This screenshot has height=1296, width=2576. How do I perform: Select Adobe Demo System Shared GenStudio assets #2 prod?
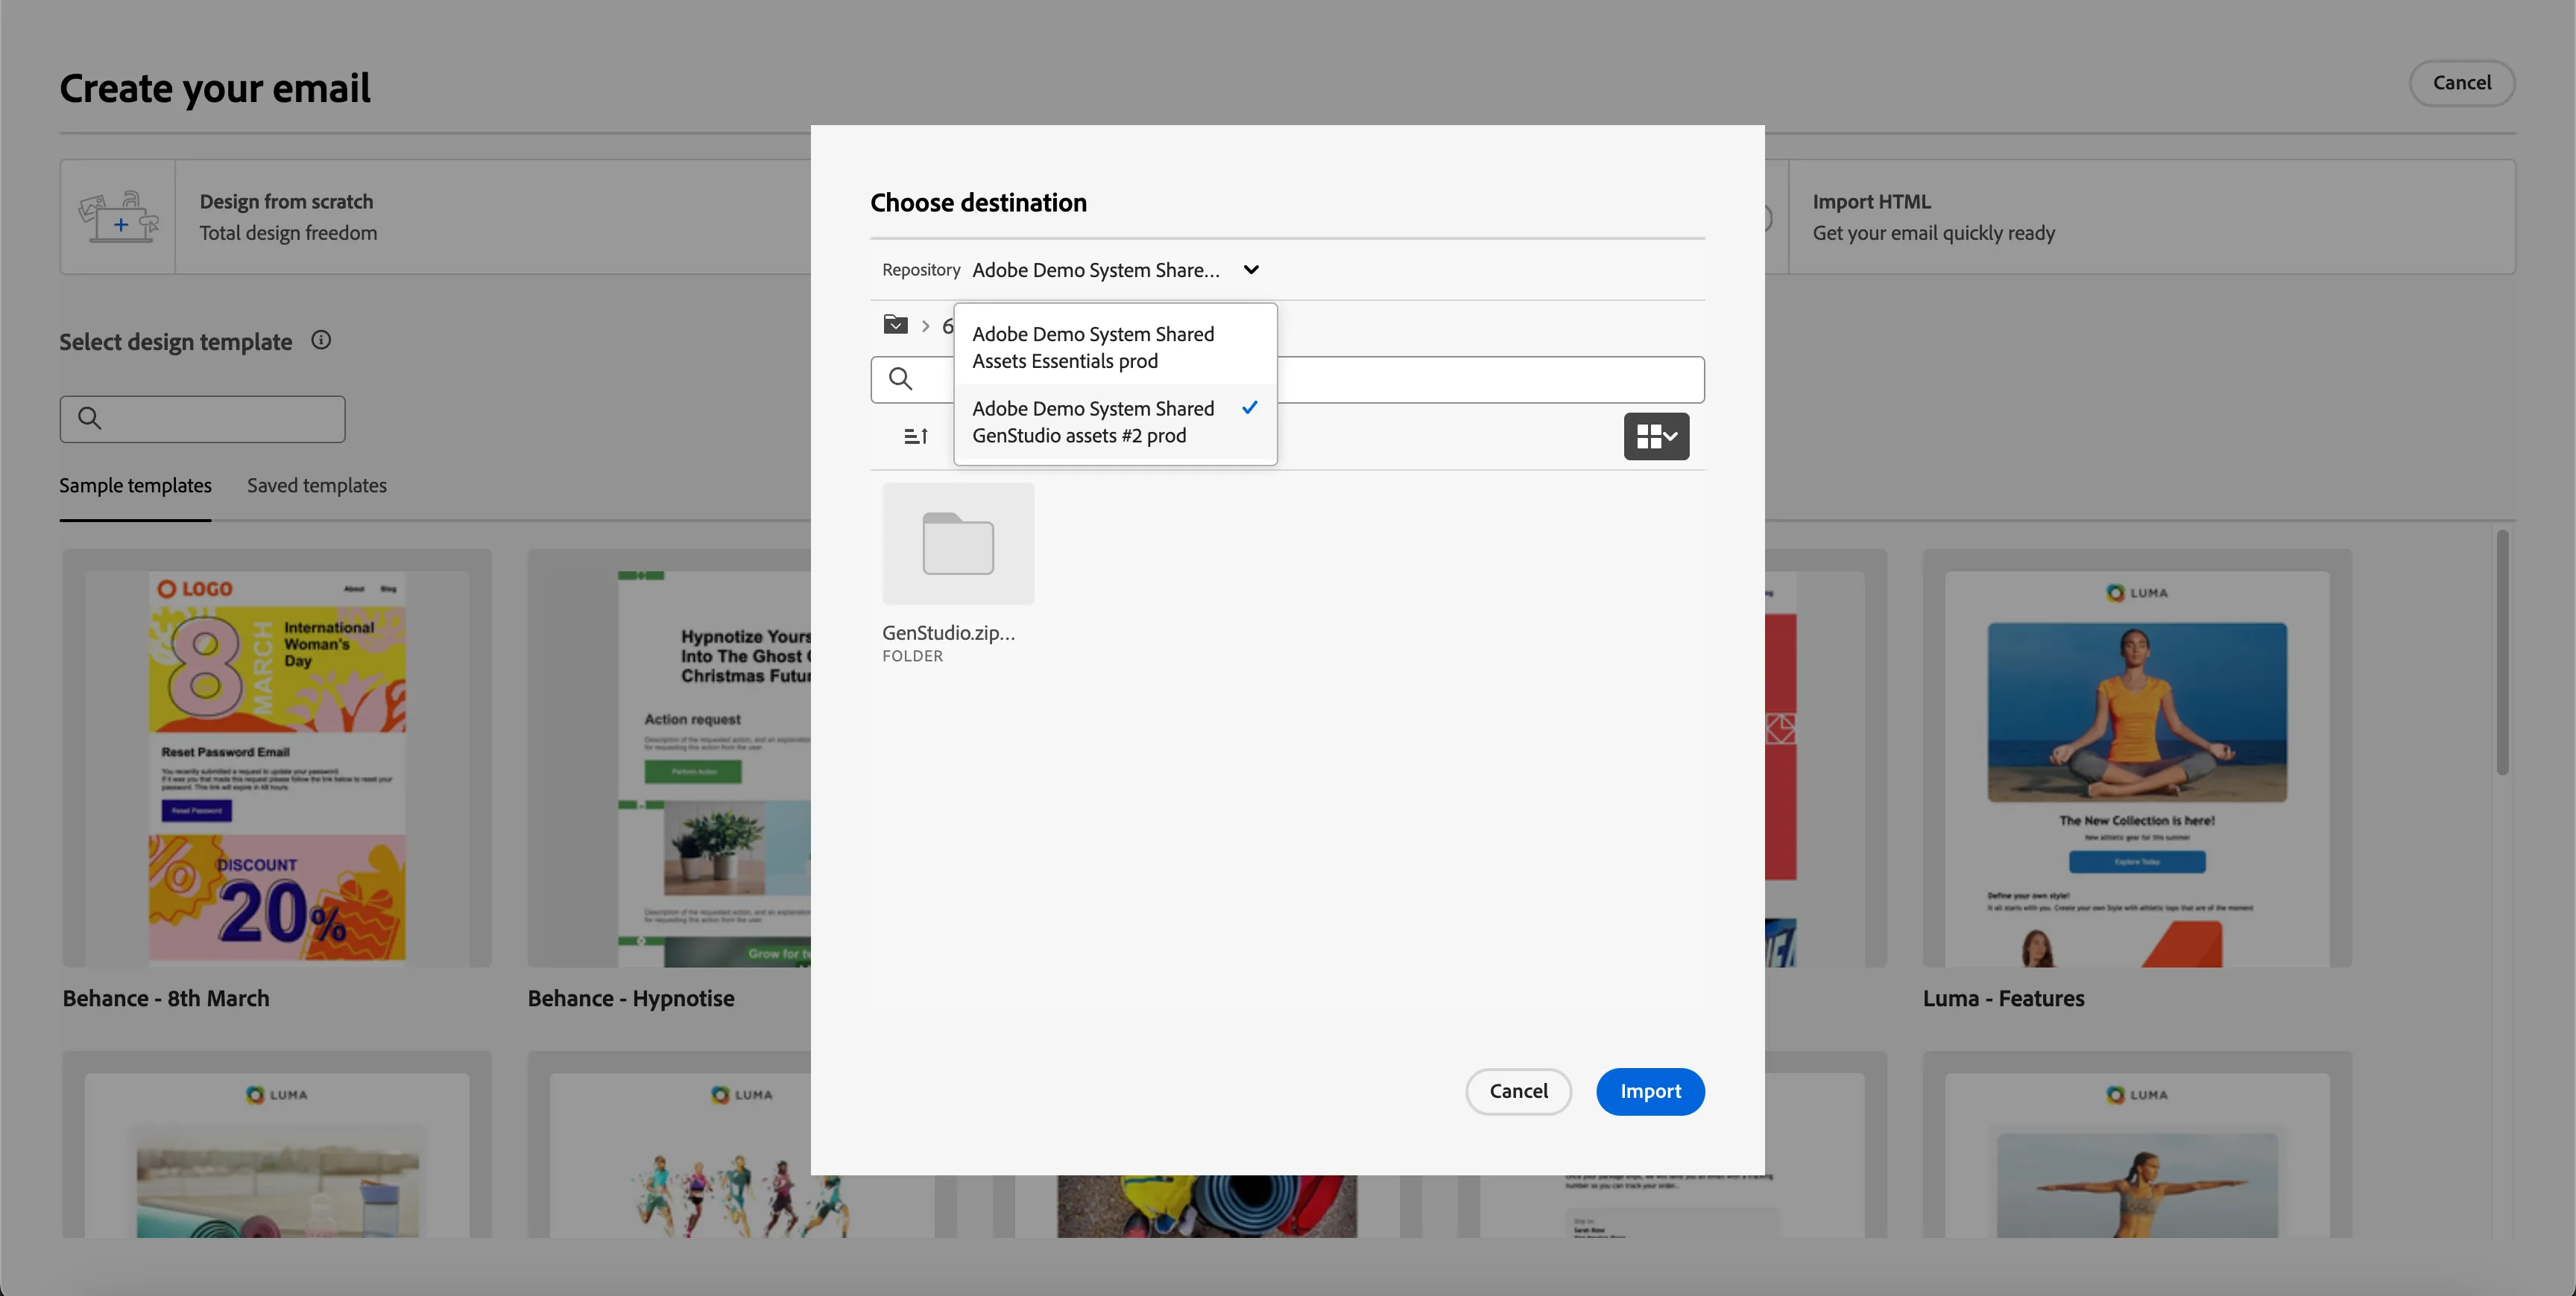click(1115, 422)
